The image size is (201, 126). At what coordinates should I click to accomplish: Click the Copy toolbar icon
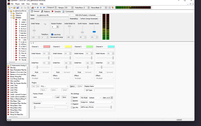[x=25, y=8]
